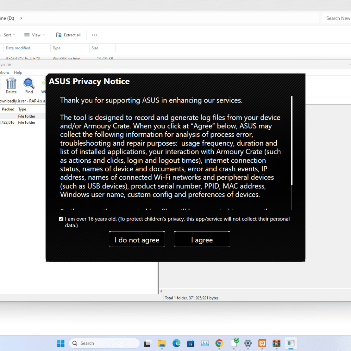Screen dimensions: 351x351
Task: Select the highlighted first File folder row in WinRAR
Action: pos(23,116)
